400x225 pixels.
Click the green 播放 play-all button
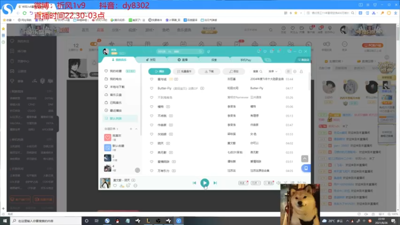pos(159,71)
